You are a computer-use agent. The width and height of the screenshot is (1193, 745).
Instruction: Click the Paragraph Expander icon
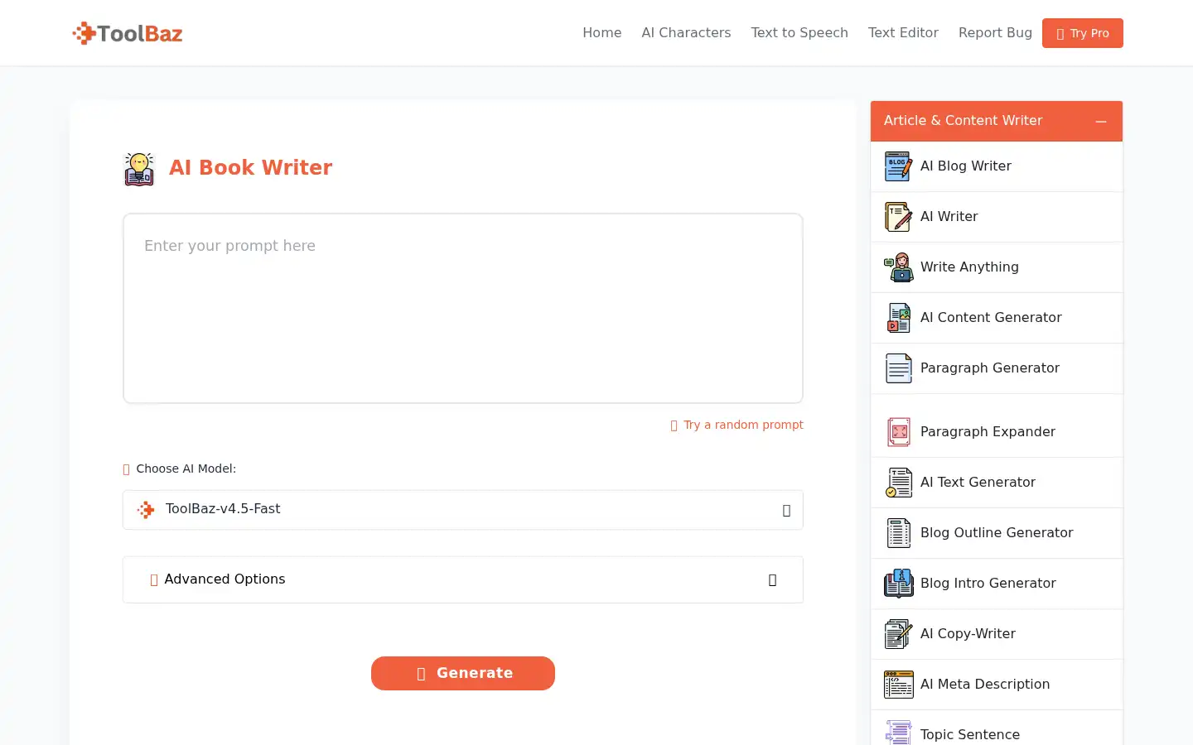click(898, 432)
